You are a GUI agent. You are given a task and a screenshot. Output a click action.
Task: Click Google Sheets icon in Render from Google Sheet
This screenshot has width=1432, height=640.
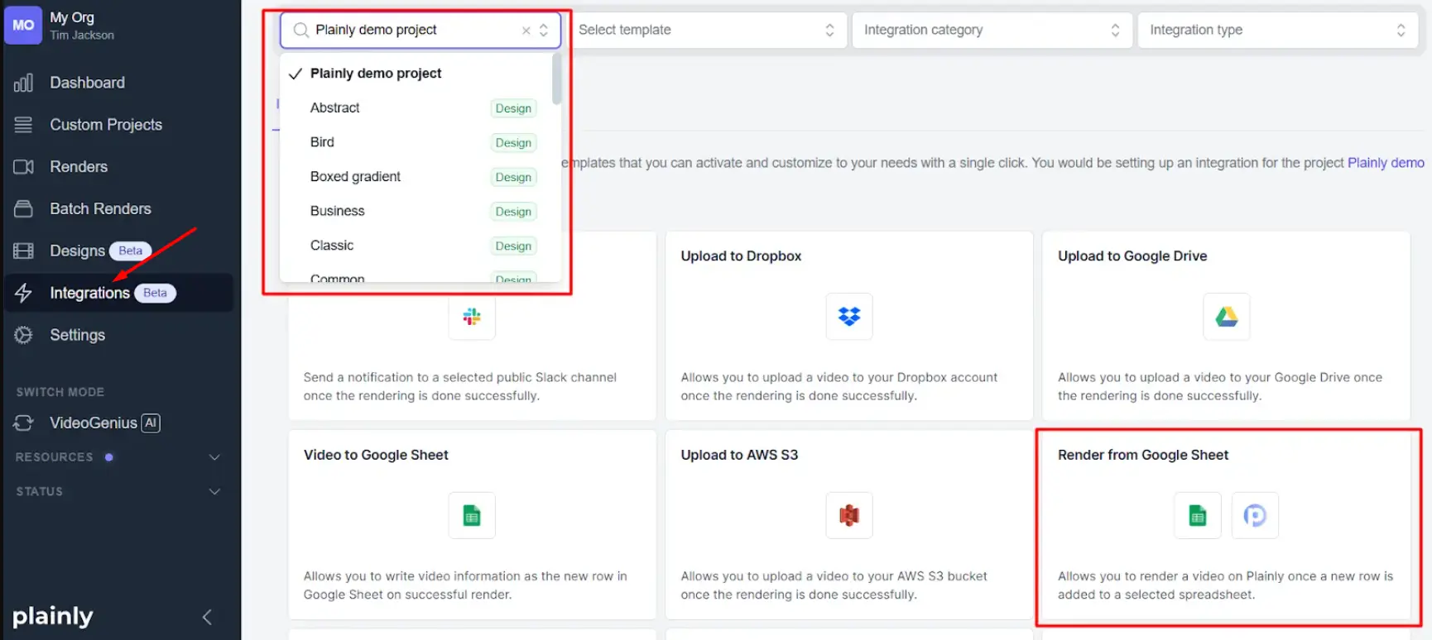point(1198,515)
